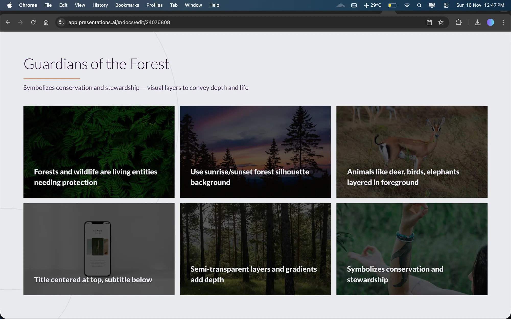Open the Chrome profile avatar
This screenshot has width=511, height=319.
490,22
